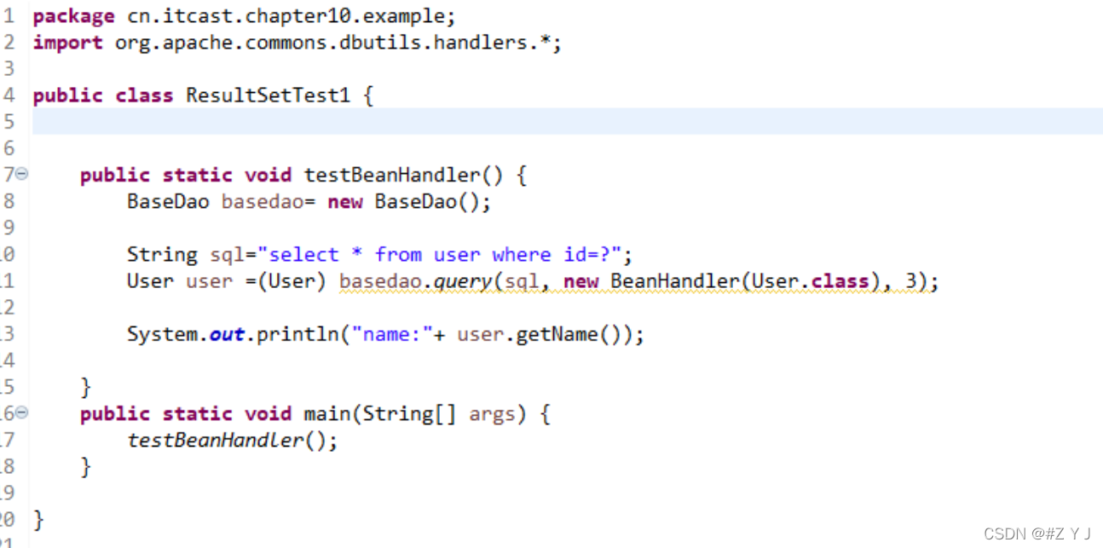Viewport: 1103px width, 548px height.
Task: Click 'cn.itcast.chapter10.example' package name
Action: (x=285, y=16)
